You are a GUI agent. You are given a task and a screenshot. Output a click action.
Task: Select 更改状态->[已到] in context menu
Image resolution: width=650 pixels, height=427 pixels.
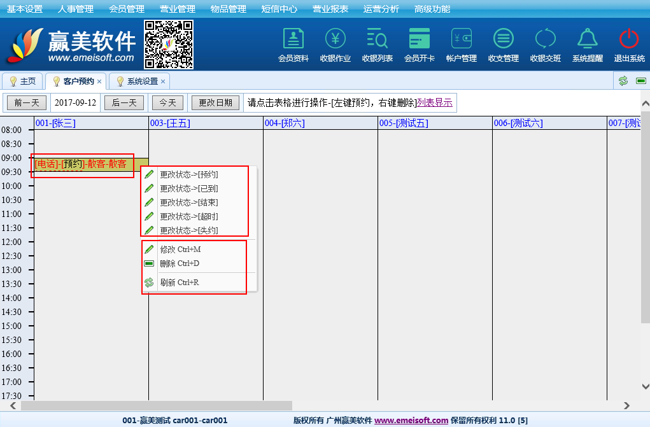tap(188, 188)
